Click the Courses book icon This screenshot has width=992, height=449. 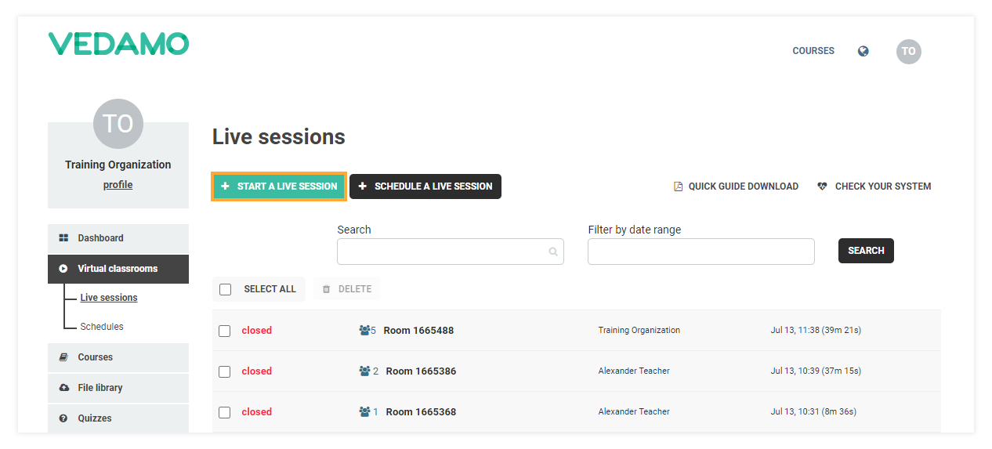pyautogui.click(x=63, y=357)
